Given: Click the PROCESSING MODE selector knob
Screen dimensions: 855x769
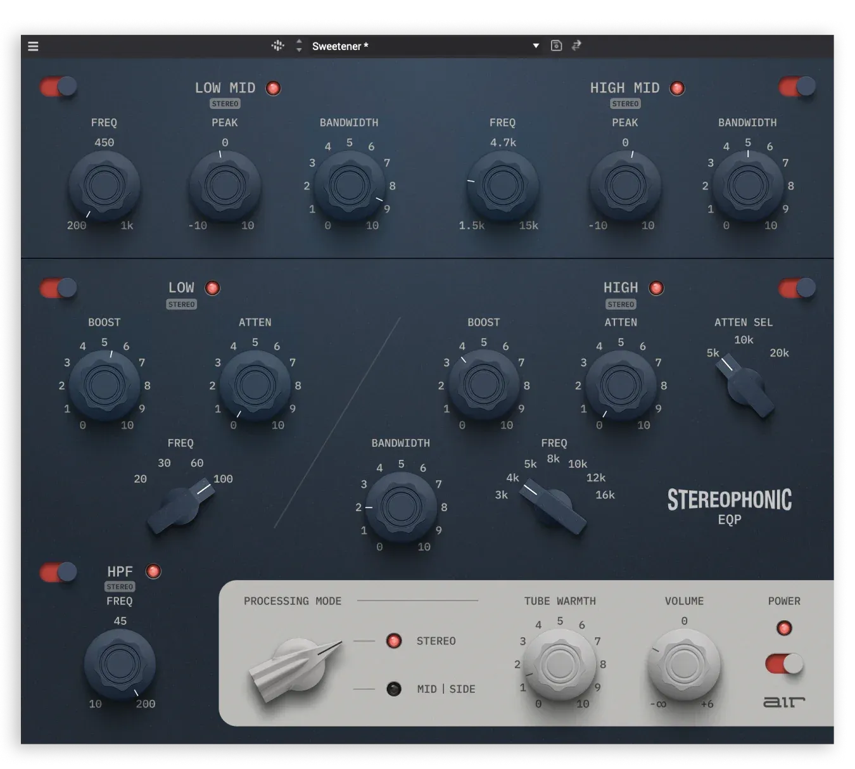Looking at the screenshot, I should [x=296, y=670].
